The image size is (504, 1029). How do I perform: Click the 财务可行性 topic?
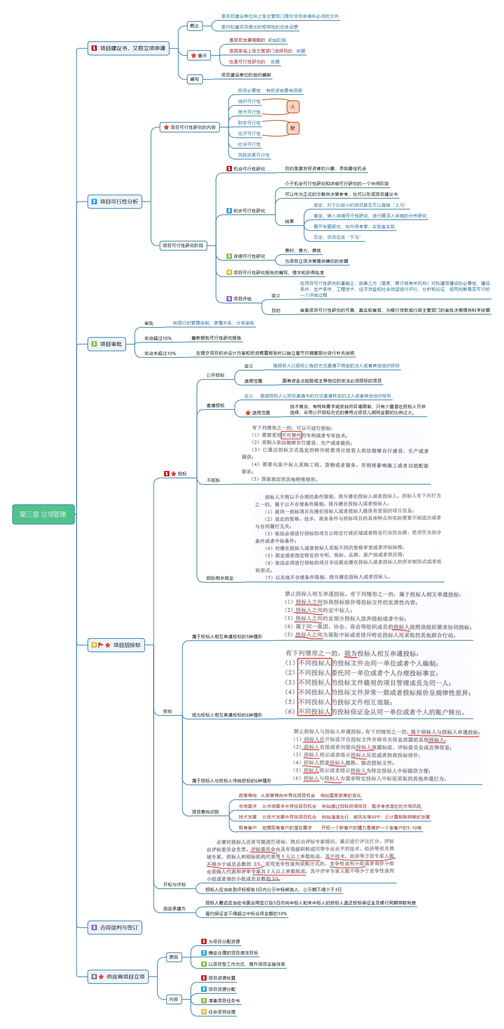point(249,123)
